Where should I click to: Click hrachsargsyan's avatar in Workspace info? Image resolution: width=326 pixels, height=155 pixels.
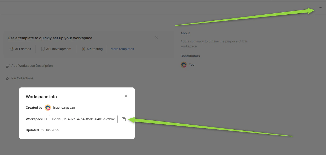(x=48, y=107)
